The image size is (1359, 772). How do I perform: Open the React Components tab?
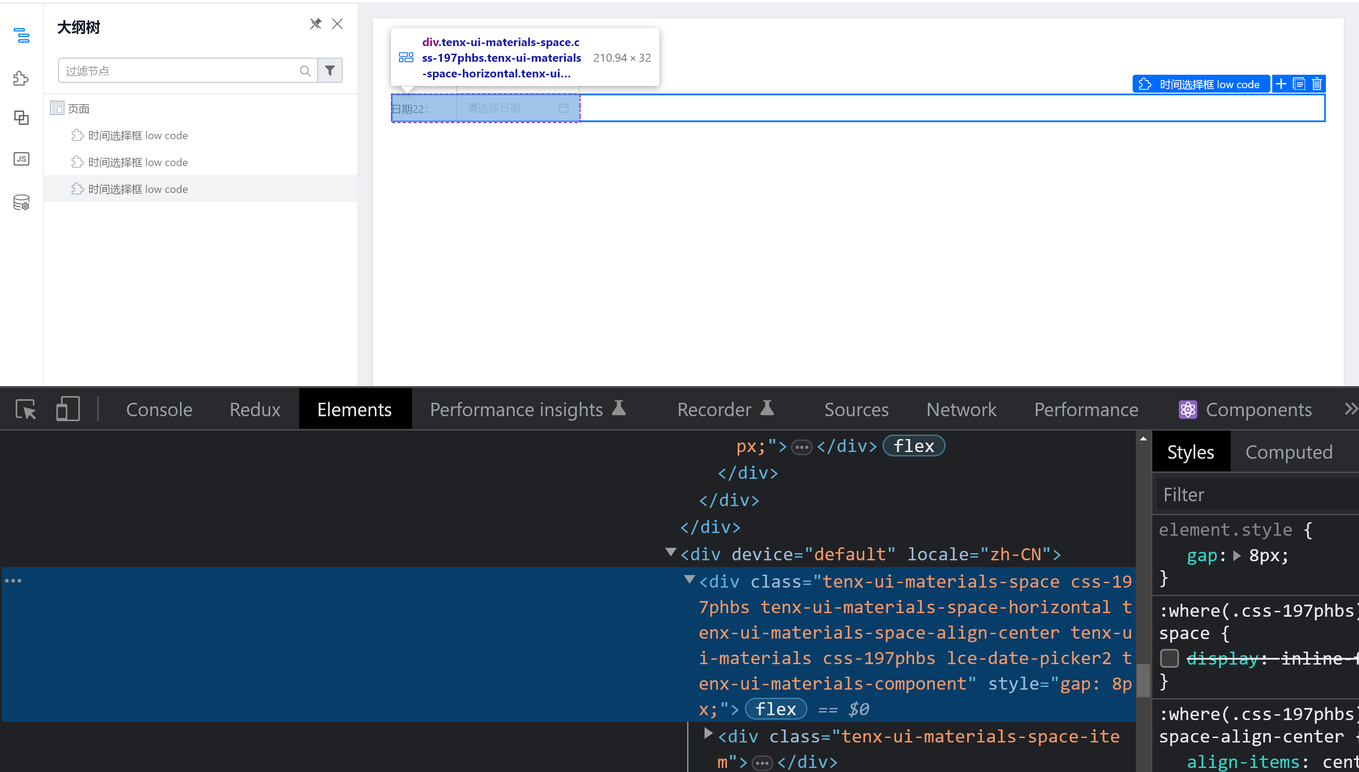click(x=1245, y=409)
